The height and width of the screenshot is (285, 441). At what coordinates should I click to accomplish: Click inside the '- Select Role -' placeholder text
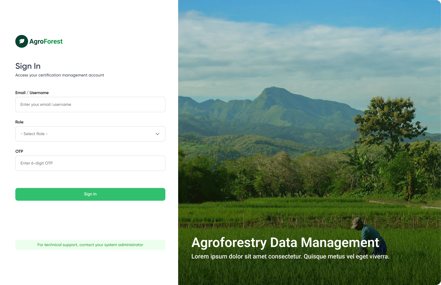(x=34, y=134)
